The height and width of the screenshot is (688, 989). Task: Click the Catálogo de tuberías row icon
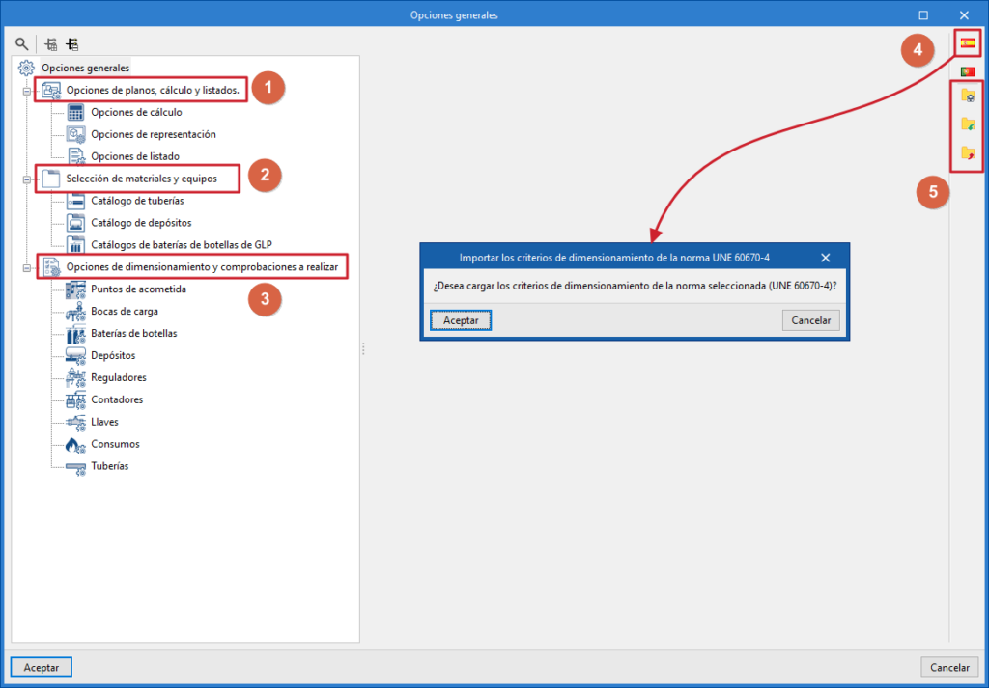75,201
